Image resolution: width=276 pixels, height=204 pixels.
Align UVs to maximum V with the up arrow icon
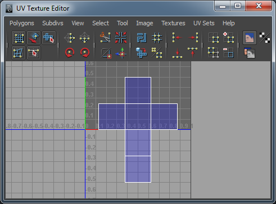[192, 53]
